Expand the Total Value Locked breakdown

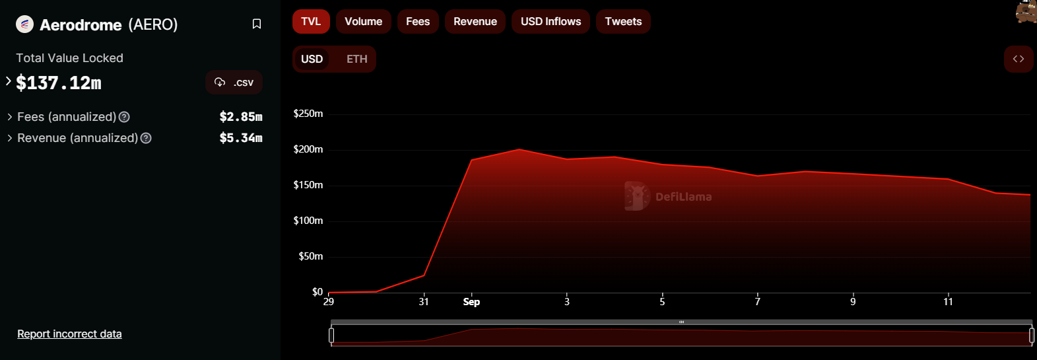[9, 81]
